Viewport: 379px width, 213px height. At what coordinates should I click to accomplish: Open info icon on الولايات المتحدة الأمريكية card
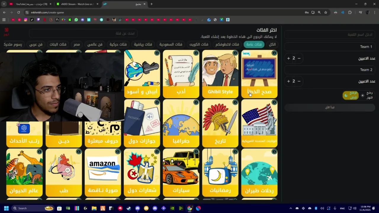tap(274, 102)
